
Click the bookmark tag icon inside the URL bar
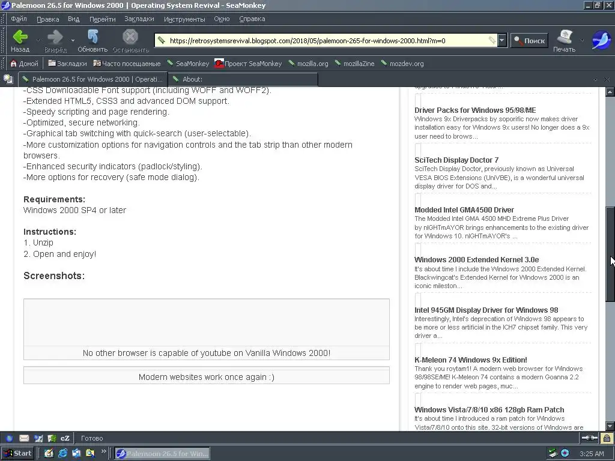[x=492, y=40]
